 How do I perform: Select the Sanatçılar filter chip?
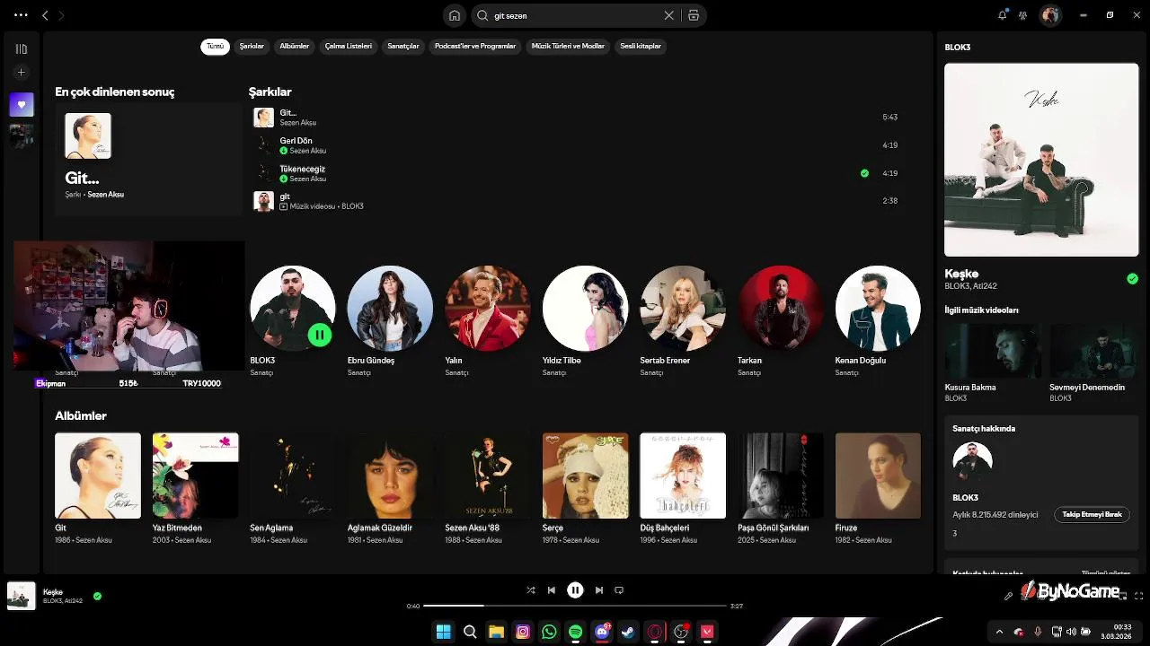403,46
